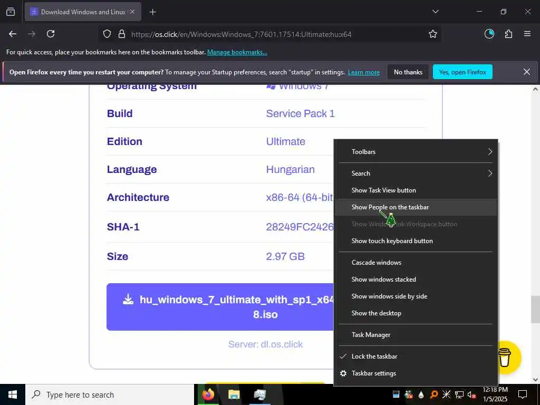Uncheck Lock the taskbar
The height and width of the screenshot is (405, 540).
pyautogui.click(x=416, y=357)
